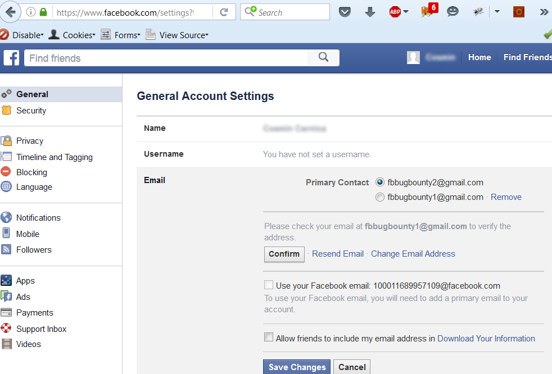Screen dimensions: 552x374
Task: Click the smiley chat face toolbar icon
Action: [453, 12]
